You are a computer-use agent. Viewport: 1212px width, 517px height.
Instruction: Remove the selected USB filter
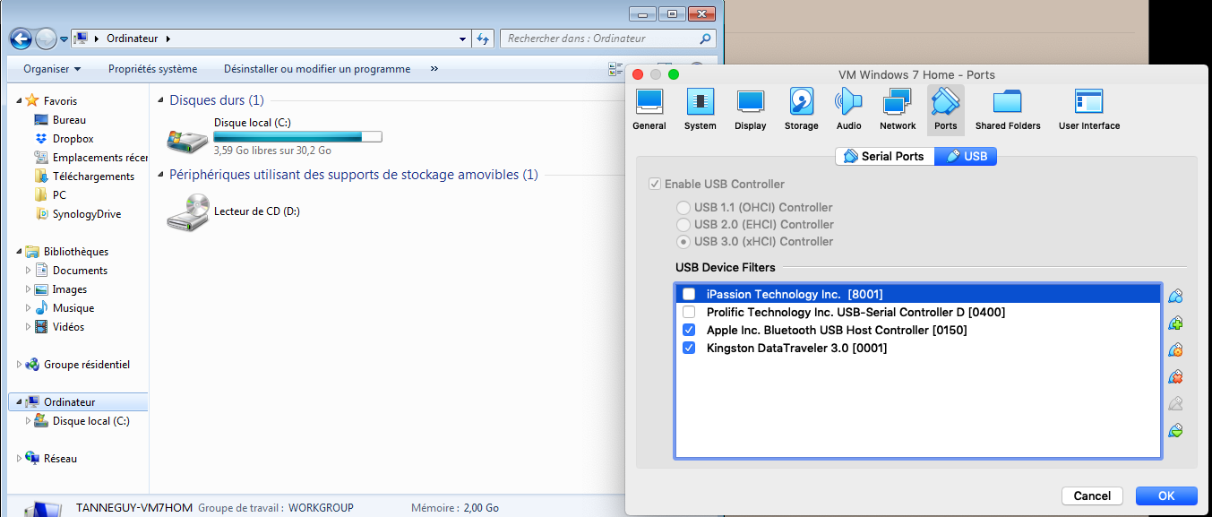(x=1176, y=377)
